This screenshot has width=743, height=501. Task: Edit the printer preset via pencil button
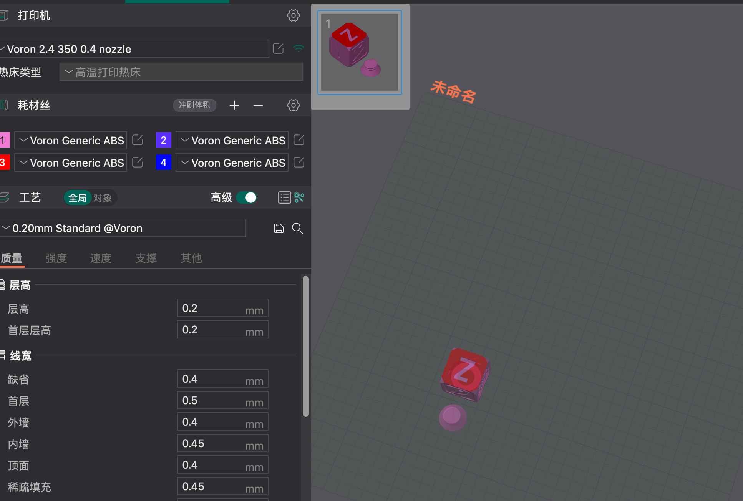(x=278, y=48)
